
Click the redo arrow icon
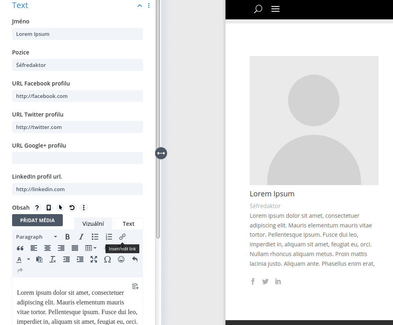click(x=20, y=271)
